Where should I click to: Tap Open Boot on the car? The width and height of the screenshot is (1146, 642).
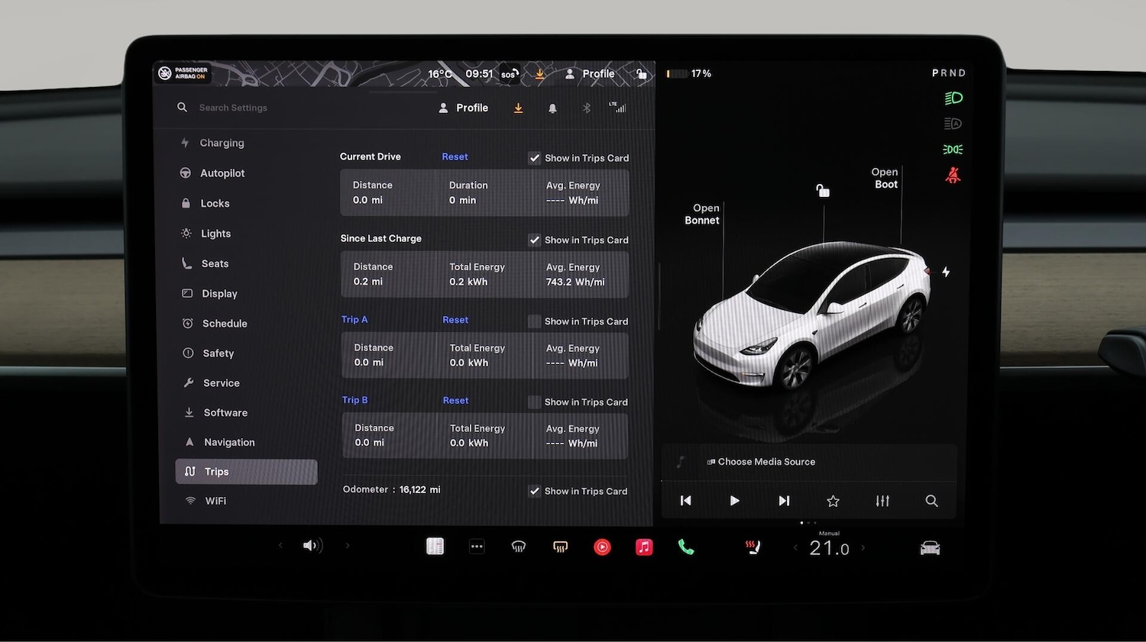pyautogui.click(x=885, y=179)
